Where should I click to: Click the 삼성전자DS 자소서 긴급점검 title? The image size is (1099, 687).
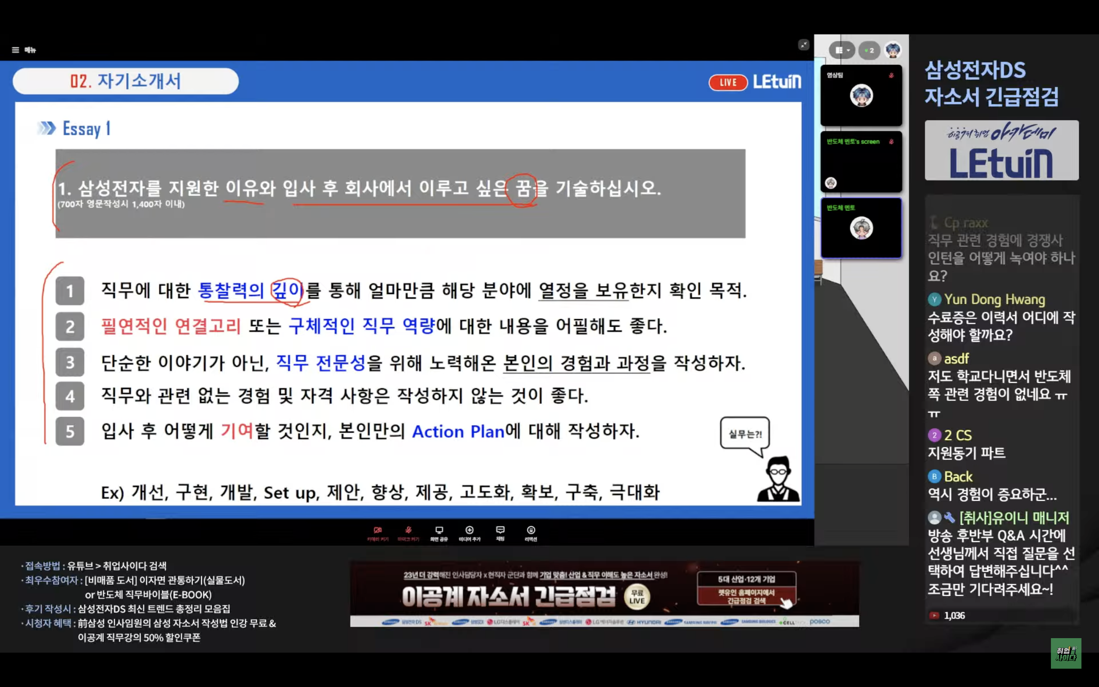coord(991,84)
